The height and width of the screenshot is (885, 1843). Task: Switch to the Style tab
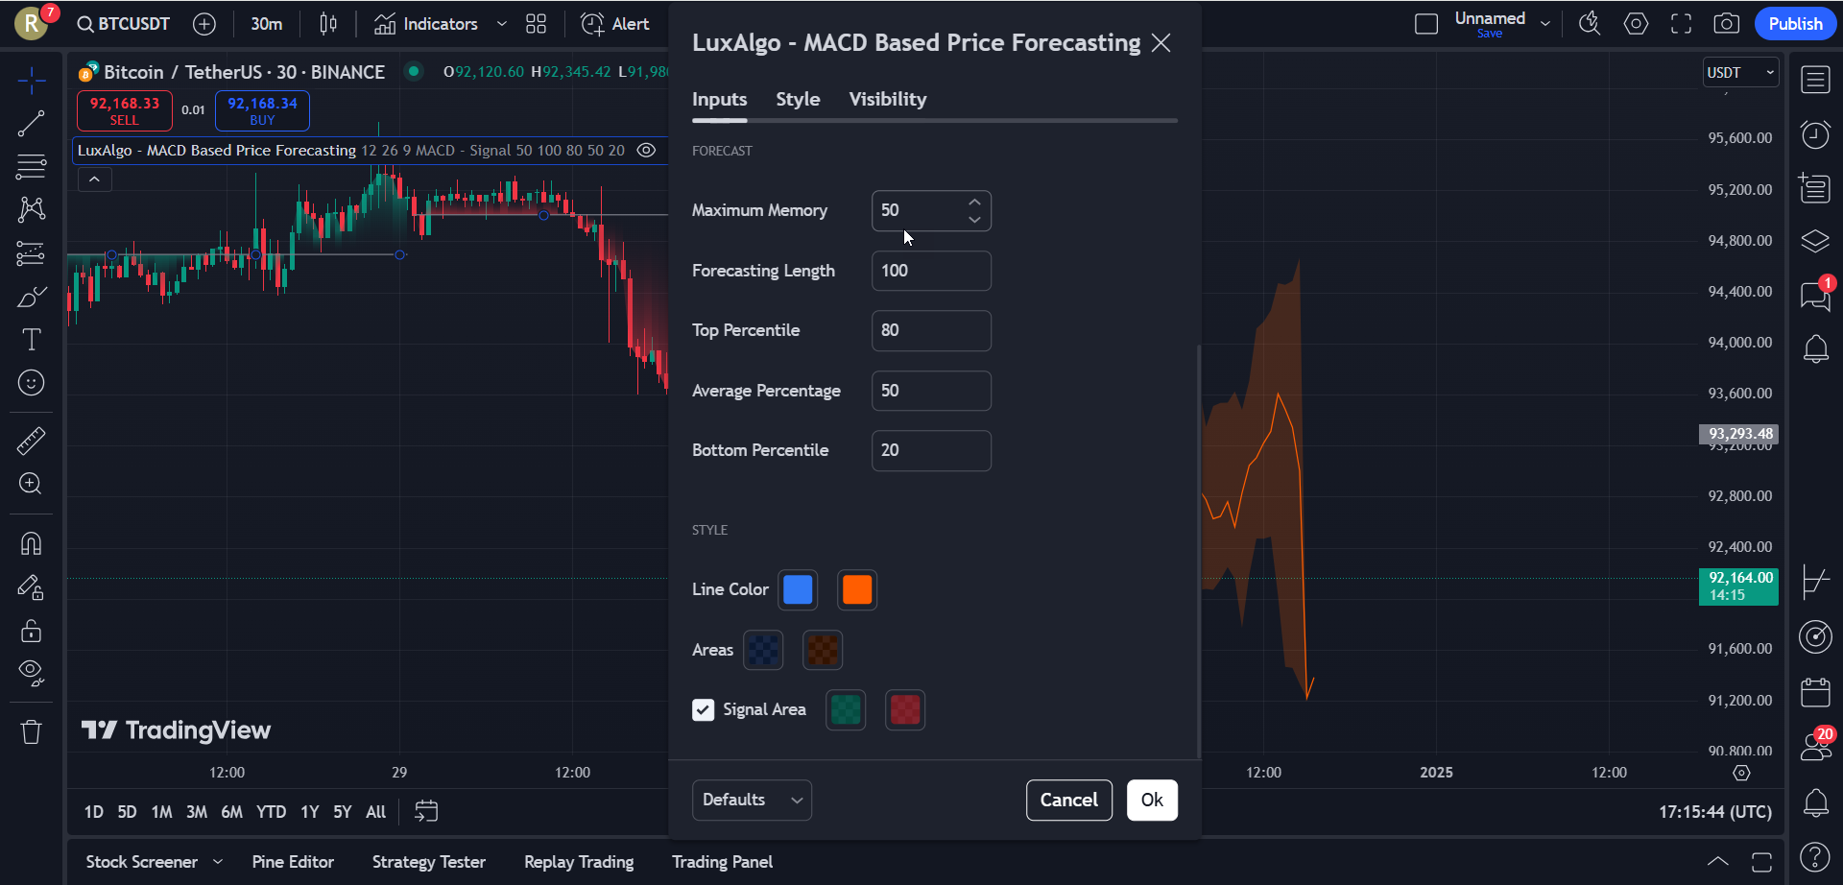[x=798, y=99]
